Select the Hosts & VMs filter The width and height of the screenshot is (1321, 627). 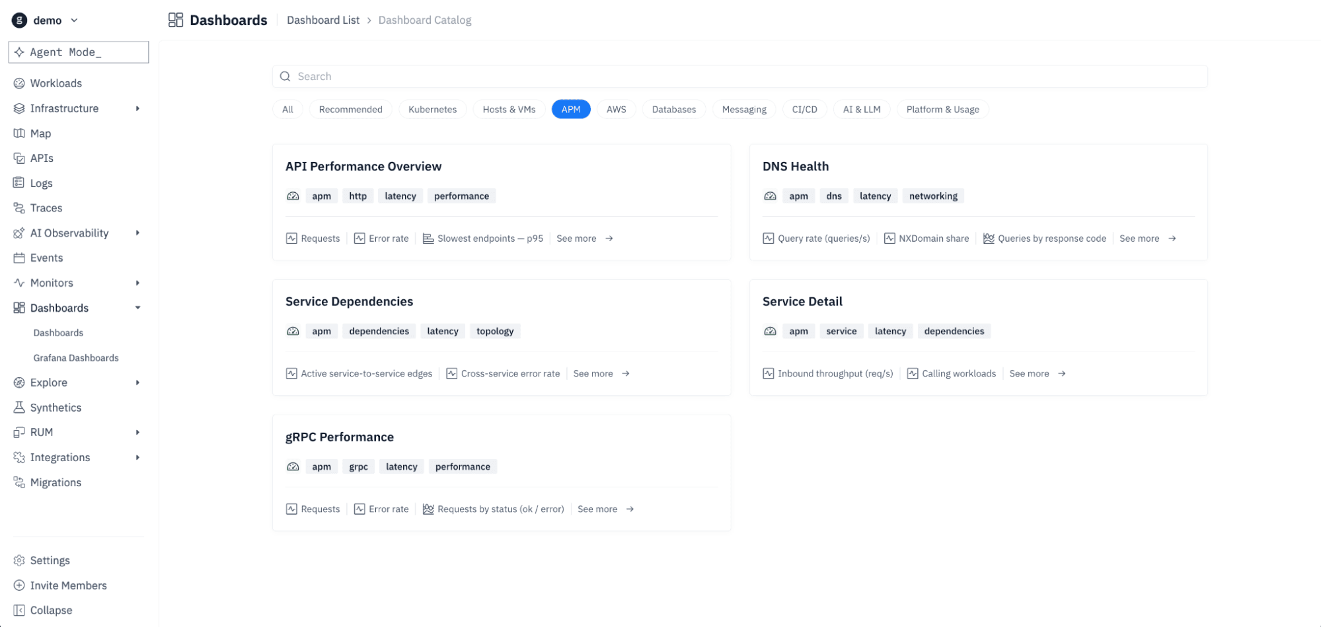click(509, 110)
